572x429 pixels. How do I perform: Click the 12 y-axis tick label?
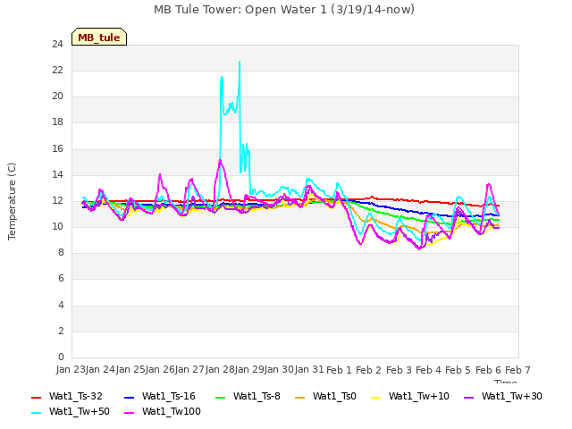tap(57, 200)
